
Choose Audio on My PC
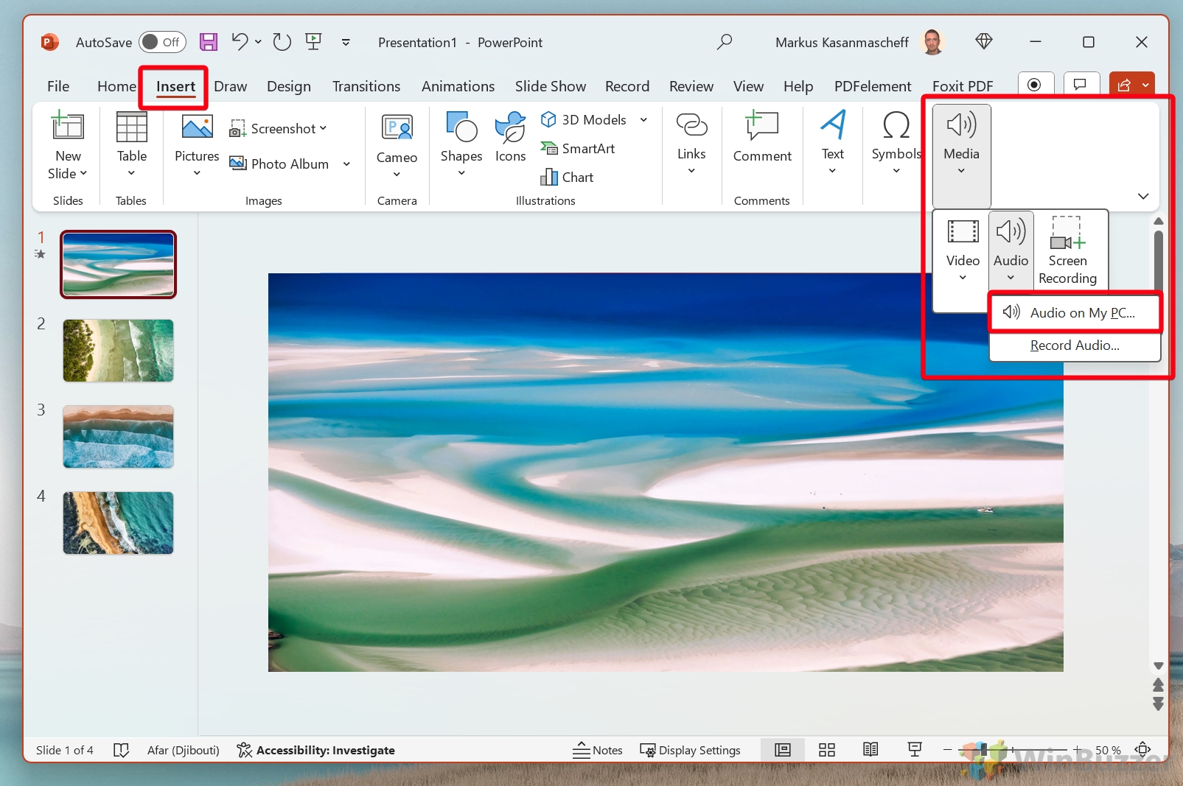tap(1075, 313)
